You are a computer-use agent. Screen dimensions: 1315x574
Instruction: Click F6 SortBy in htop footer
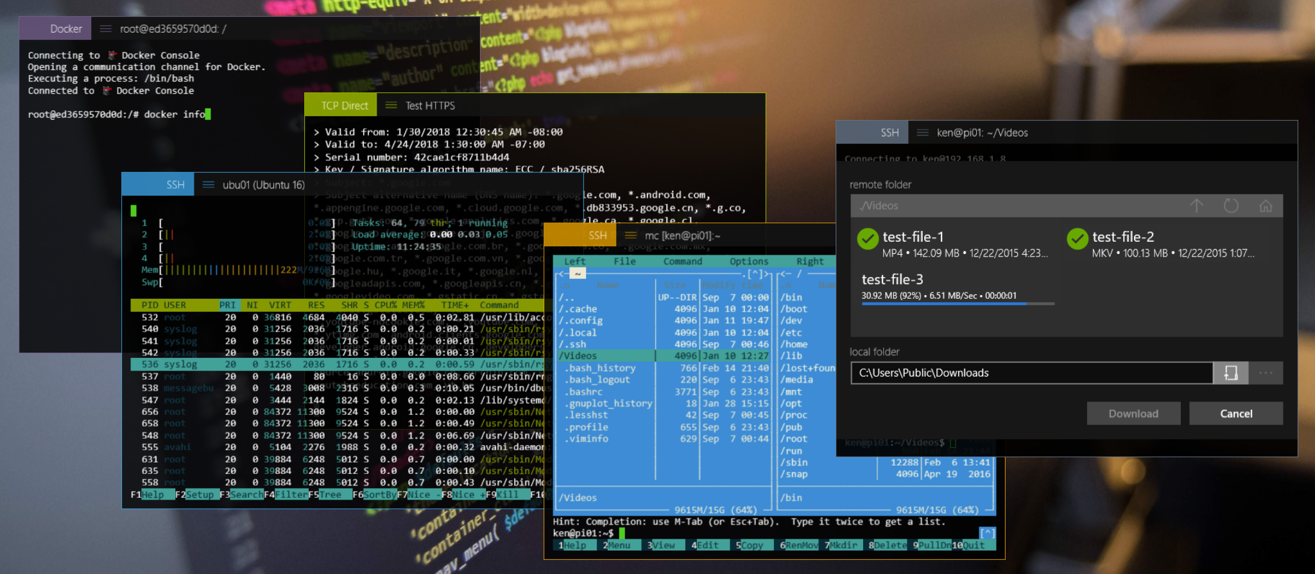click(x=375, y=494)
